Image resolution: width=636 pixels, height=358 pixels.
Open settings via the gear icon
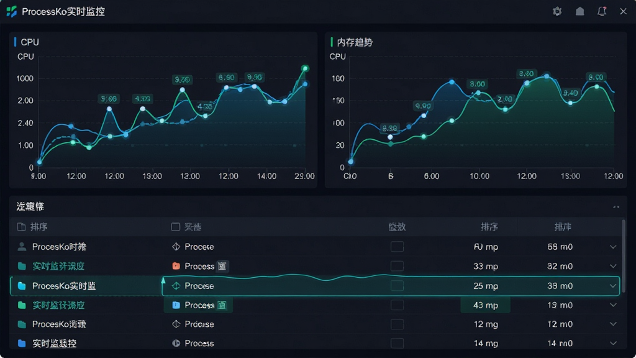557,11
